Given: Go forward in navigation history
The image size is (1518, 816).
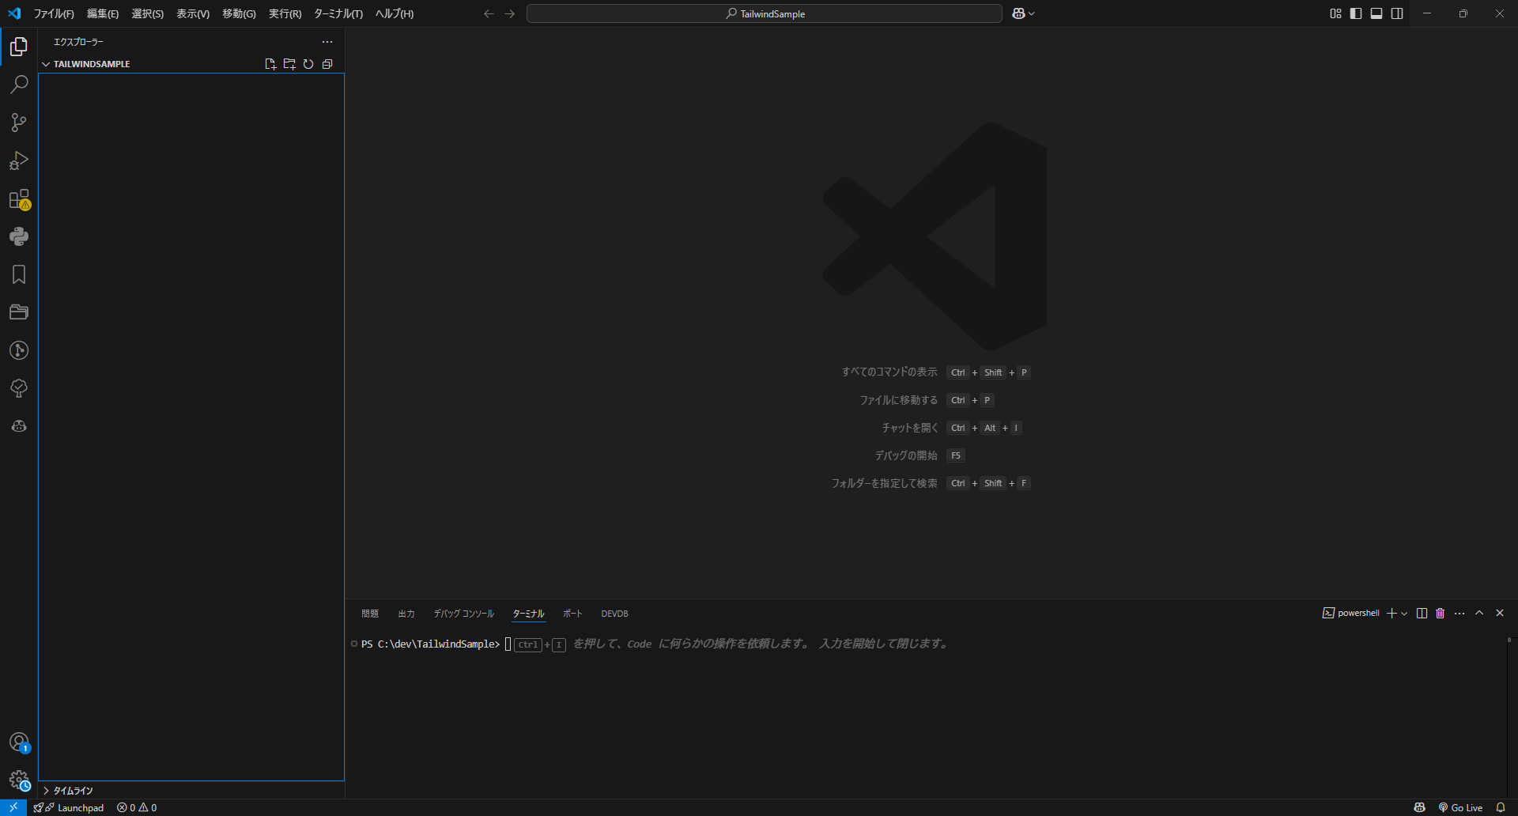Looking at the screenshot, I should coord(510,13).
